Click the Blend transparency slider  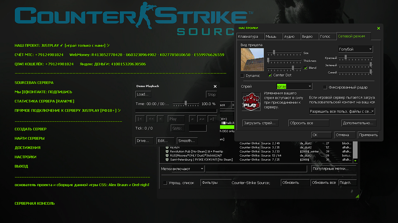point(284,68)
